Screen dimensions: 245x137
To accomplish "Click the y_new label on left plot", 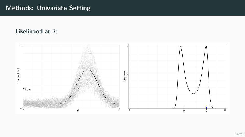I will point(28,89).
